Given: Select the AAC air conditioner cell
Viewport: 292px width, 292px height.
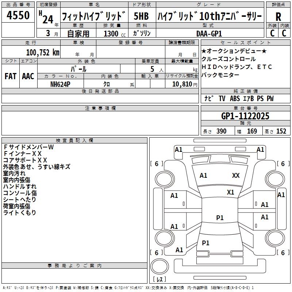Looking at the screenshot, I should tap(28, 76).
